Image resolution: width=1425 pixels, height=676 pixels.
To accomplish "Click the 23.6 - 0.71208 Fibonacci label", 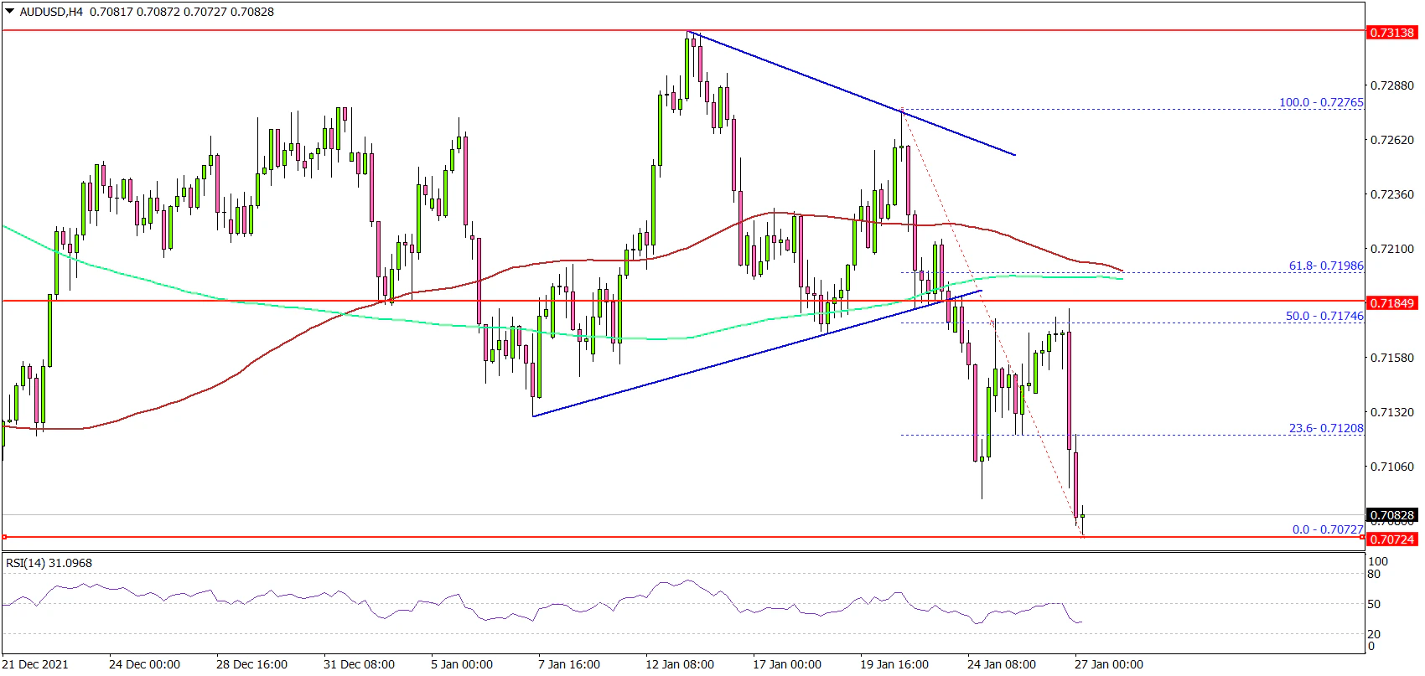I will click(x=1325, y=428).
